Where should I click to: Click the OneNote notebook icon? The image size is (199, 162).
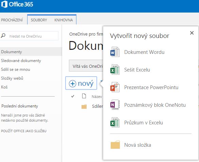[115, 105]
